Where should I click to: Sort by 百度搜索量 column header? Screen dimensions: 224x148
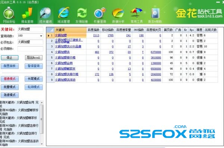click(x=124, y=30)
